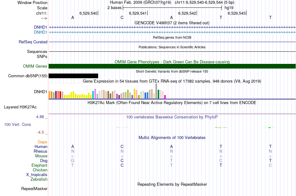Image resolution: width=296 pixels, height=196 pixels.
Task: Click the GTEx DNHD1 expression label
Action: pyautogui.click(x=41, y=92)
